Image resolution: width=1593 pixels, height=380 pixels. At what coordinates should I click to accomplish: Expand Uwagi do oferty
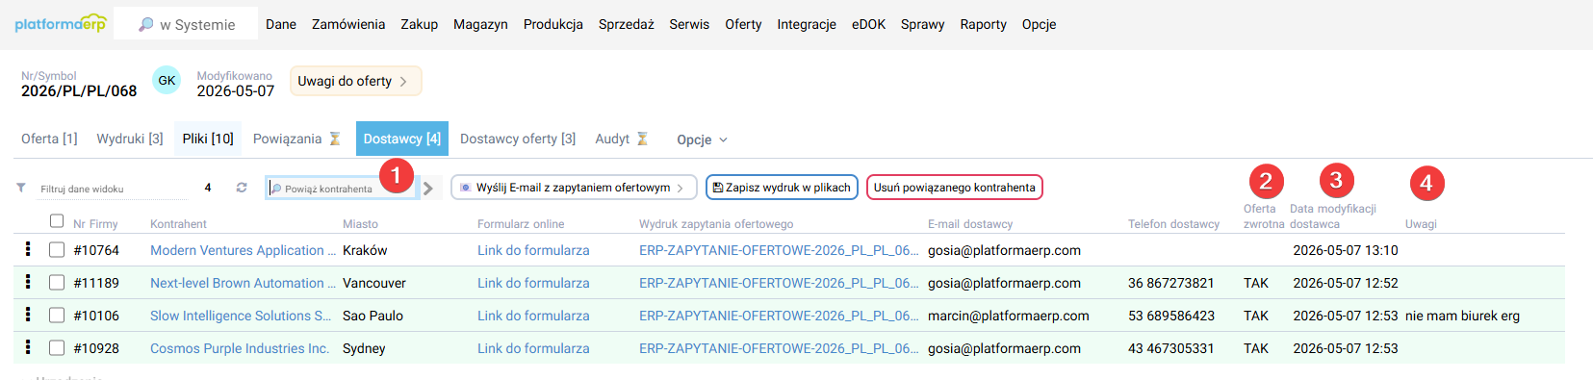click(355, 81)
